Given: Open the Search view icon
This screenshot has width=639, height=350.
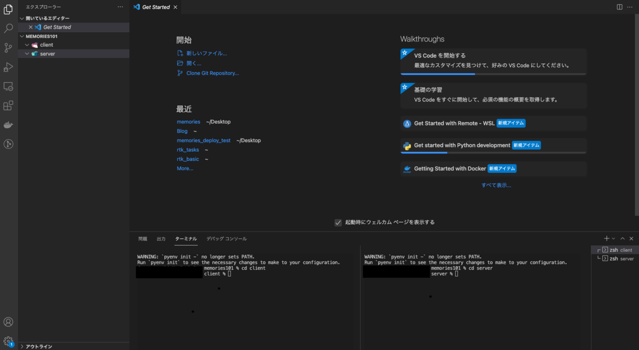Looking at the screenshot, I should [x=9, y=28].
